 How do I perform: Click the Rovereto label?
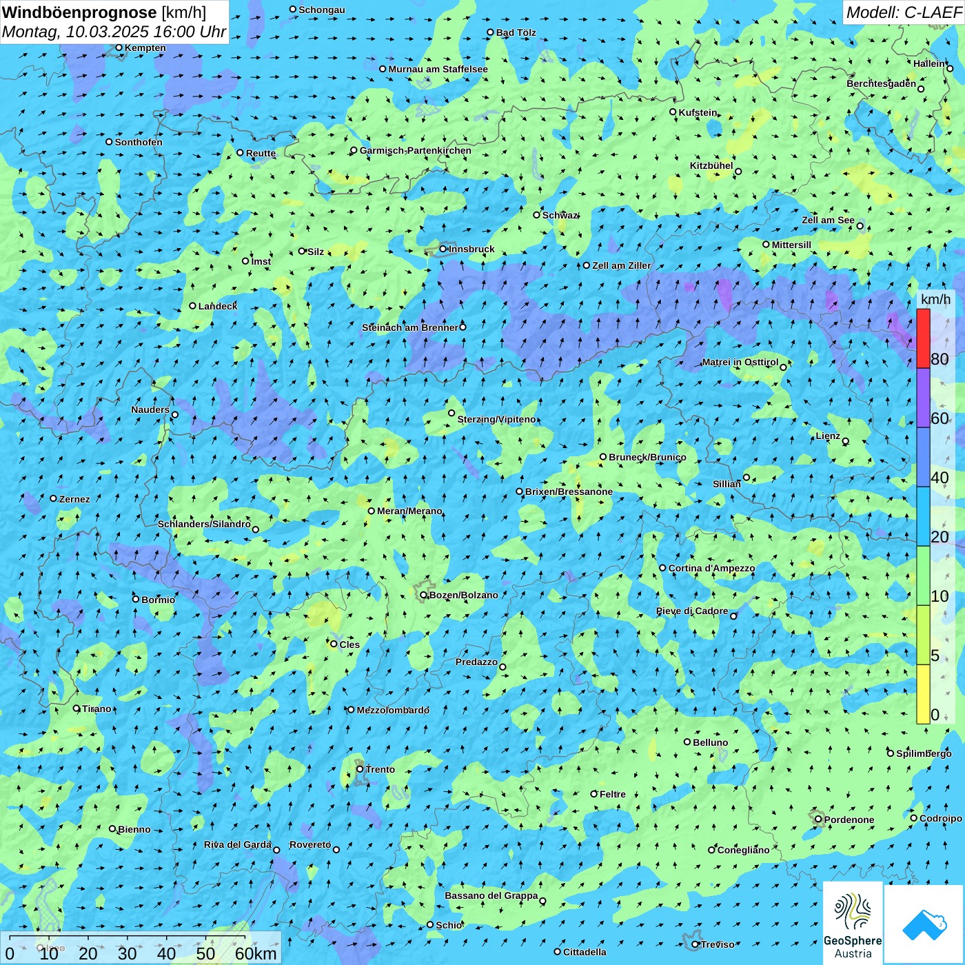pos(310,844)
